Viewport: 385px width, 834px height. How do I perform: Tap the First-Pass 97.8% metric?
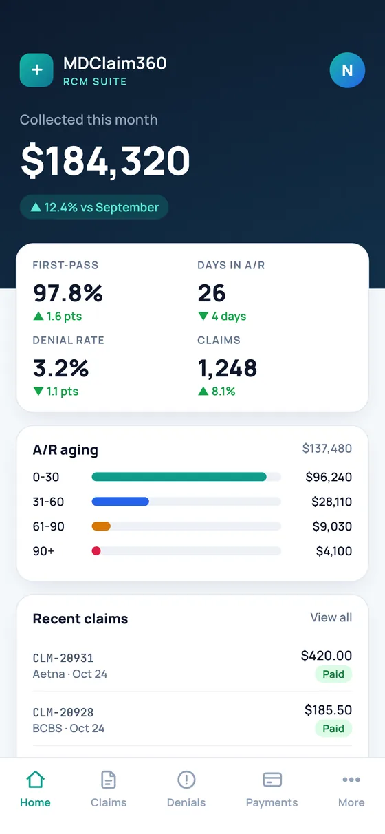pyautogui.click(x=68, y=292)
